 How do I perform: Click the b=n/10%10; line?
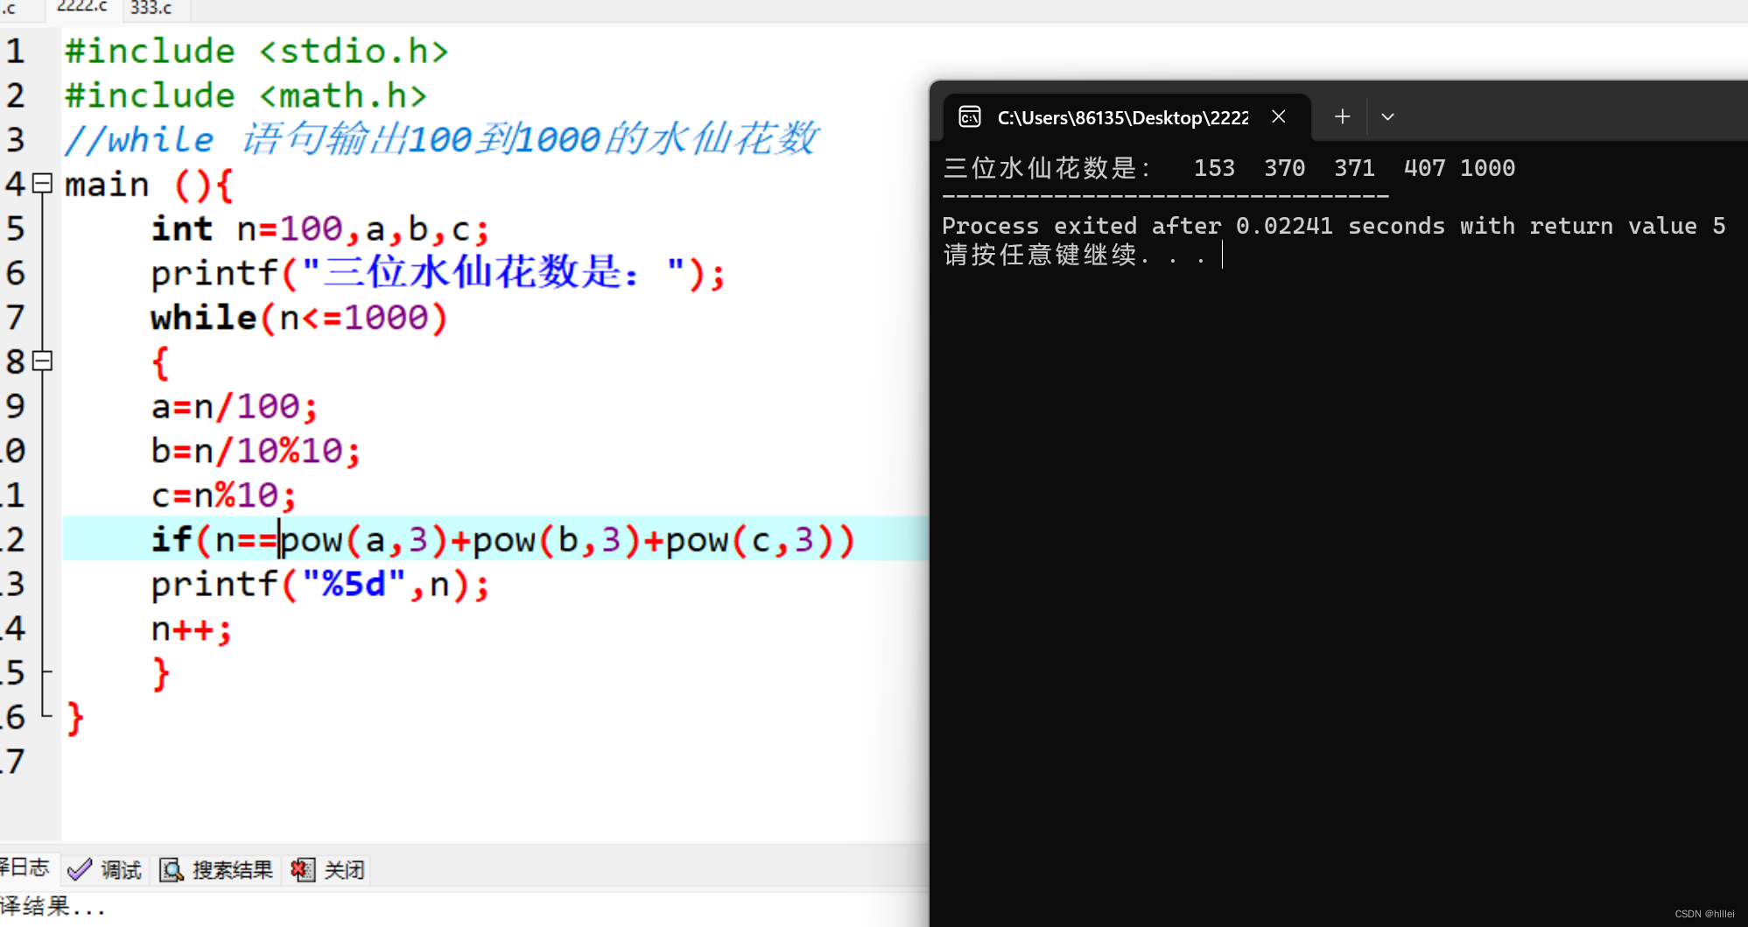pyautogui.click(x=256, y=452)
